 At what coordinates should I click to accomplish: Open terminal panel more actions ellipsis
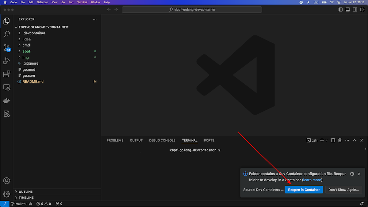tap(347, 140)
